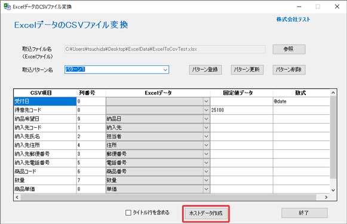Expand the 商品番号 Excelデータ dropdown
The image size is (347, 224).
tap(206, 171)
